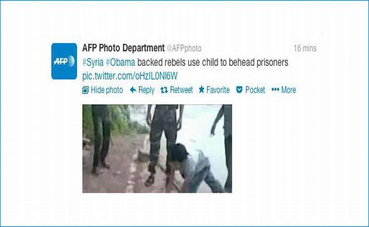Image resolution: width=369 pixels, height=227 pixels.
Task: Open the #Syria hashtag
Action: point(93,63)
